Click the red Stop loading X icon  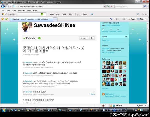click(x=112, y=6)
